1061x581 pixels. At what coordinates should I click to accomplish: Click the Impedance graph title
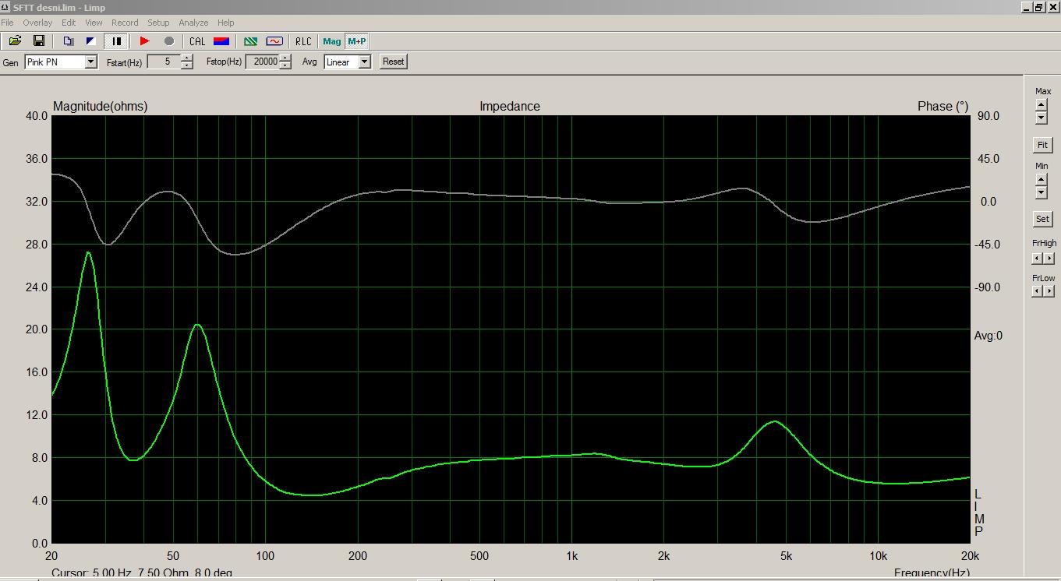tap(510, 107)
